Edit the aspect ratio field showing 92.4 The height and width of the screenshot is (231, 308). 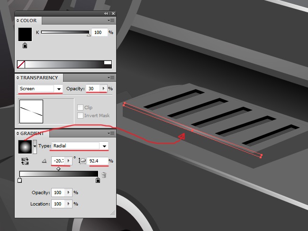(98, 161)
